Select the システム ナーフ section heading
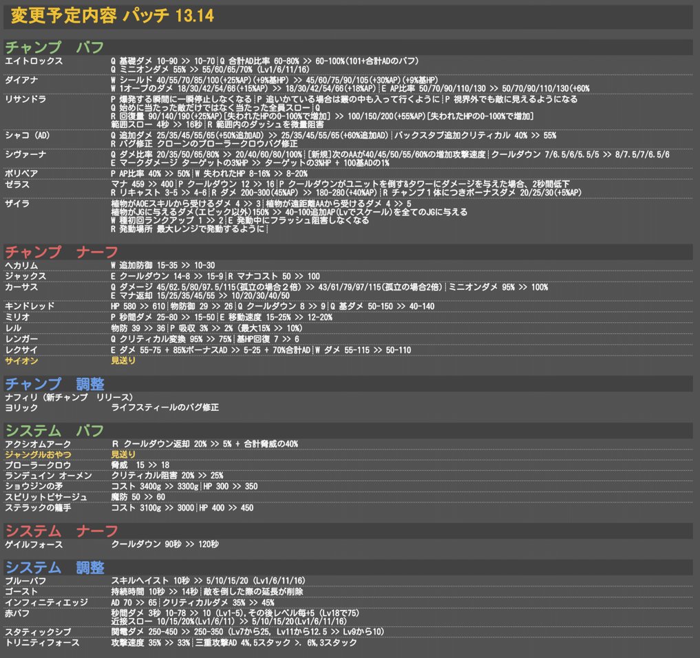Image resolution: width=700 pixels, height=658 pixels. [62, 531]
